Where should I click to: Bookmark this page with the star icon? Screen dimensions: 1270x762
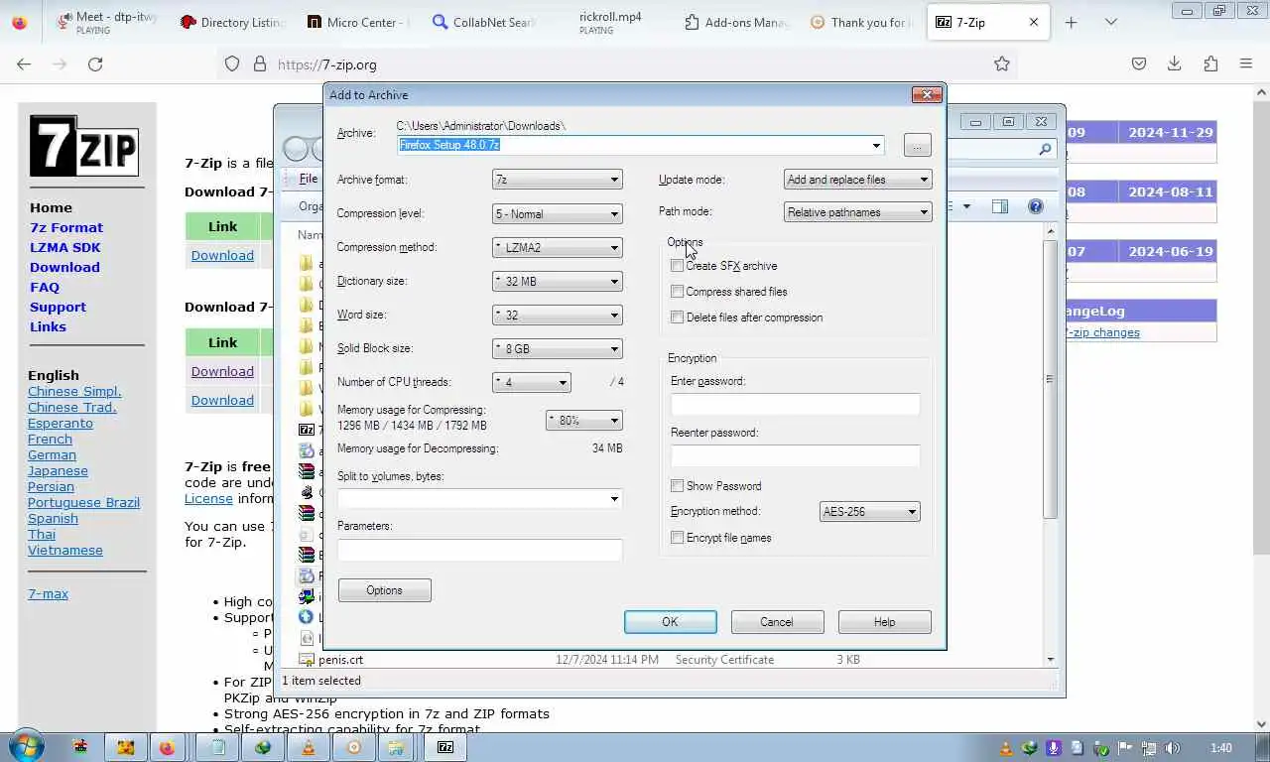[x=1002, y=63]
